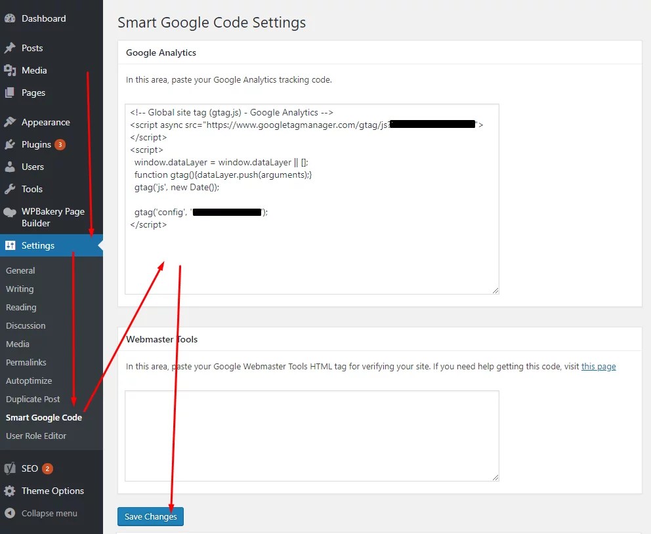Click the Smart Google Code Settings title
Viewport: 651px width, 534px height.
point(212,22)
